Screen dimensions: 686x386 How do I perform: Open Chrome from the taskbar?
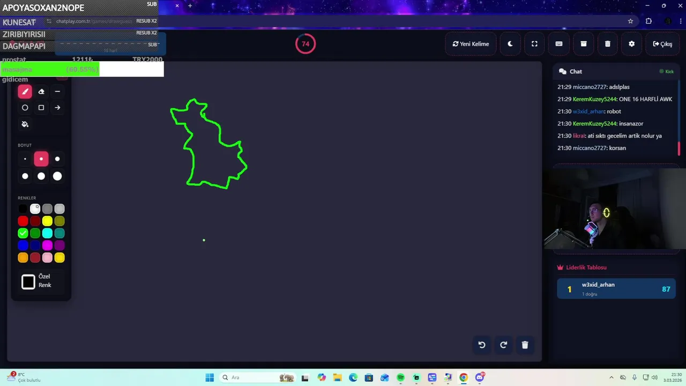(464, 377)
